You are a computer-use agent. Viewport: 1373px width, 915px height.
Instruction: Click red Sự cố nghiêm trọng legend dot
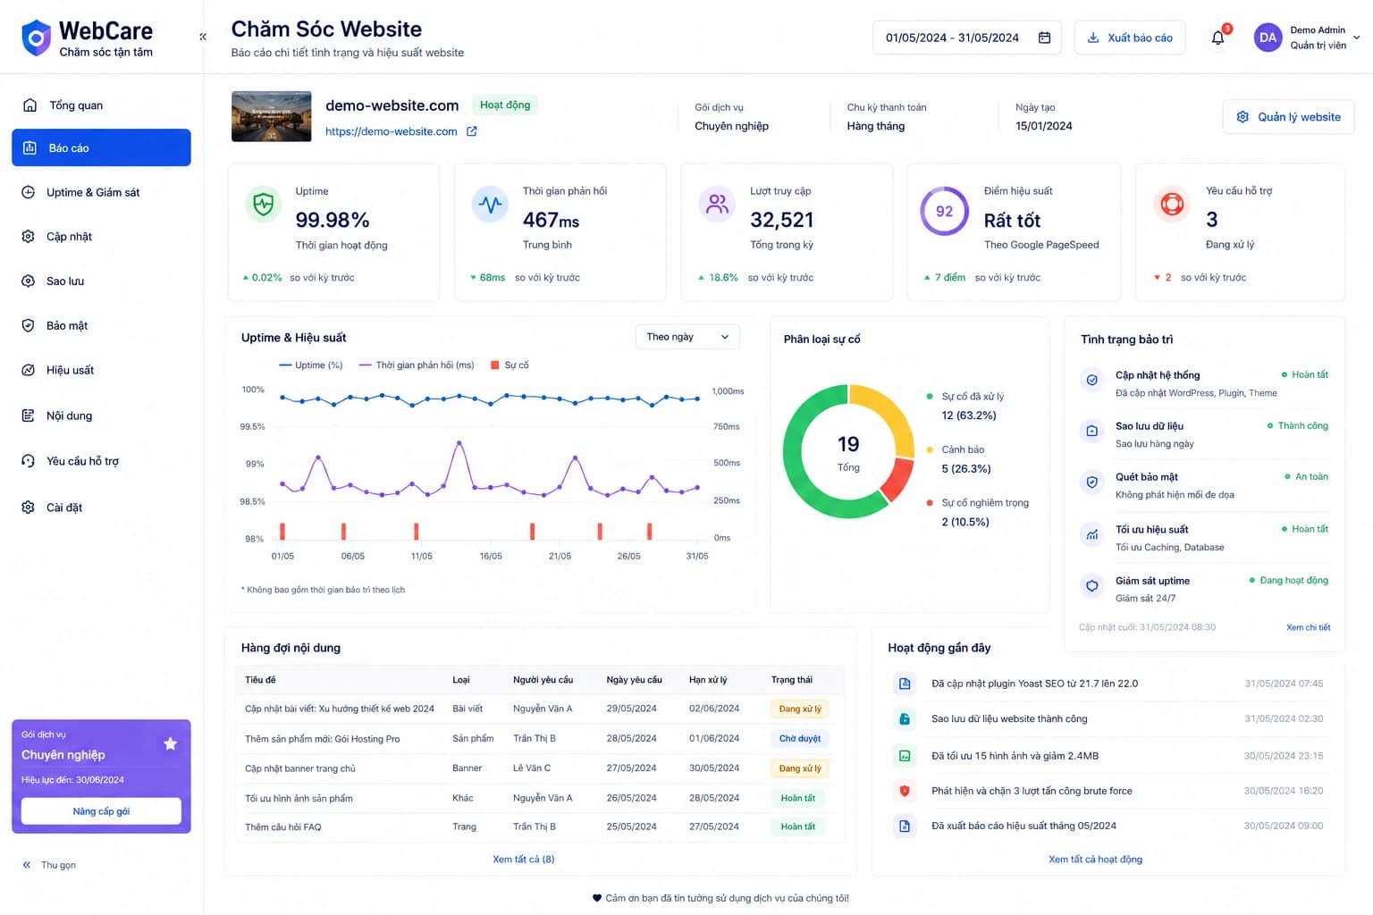point(930,502)
